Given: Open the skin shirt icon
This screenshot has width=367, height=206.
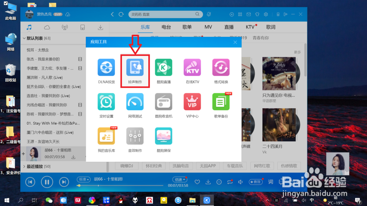Looking at the screenshot, I should [x=257, y=14].
